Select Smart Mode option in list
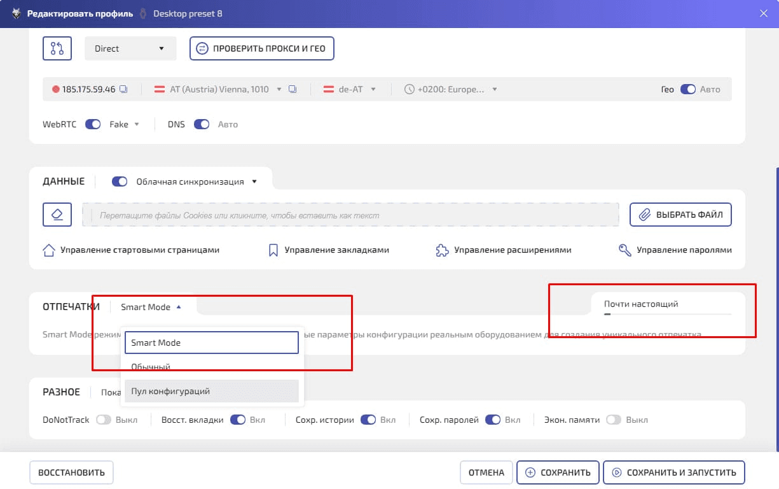Image resolution: width=779 pixels, height=489 pixels. tap(211, 343)
